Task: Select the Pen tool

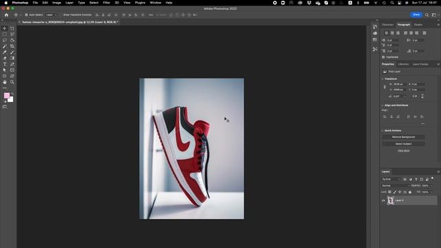Action: pos(12,64)
